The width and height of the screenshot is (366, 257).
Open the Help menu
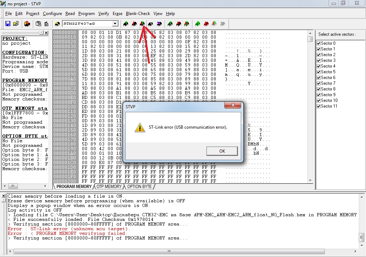pos(170,14)
